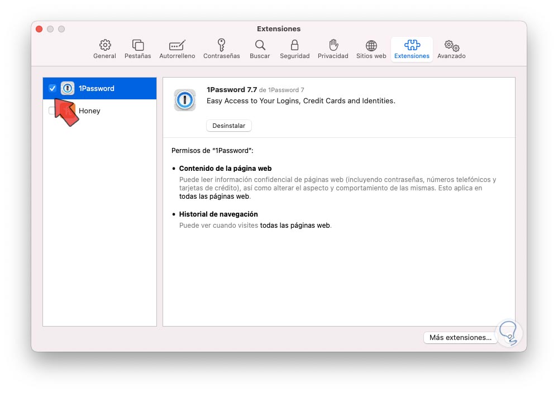Select the Extensiones puzzle-piece tab

pyautogui.click(x=412, y=49)
